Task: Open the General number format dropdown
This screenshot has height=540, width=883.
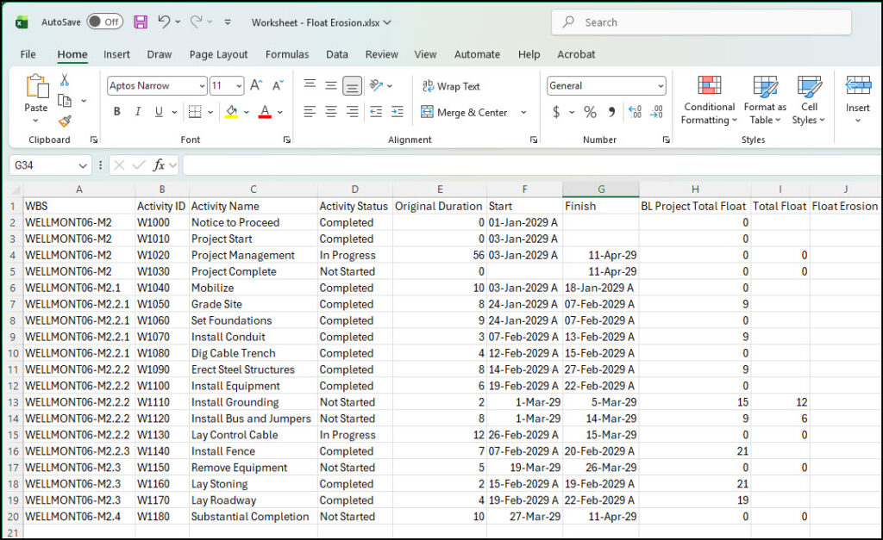Action: (x=661, y=86)
